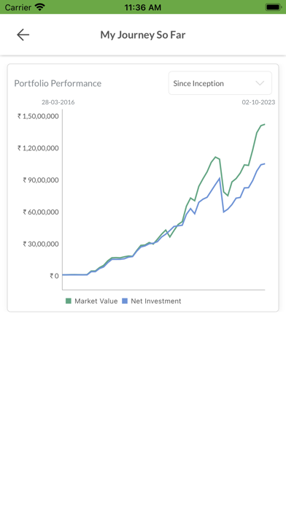
Task: Tap the My Journey So Far title
Action: 143,34
